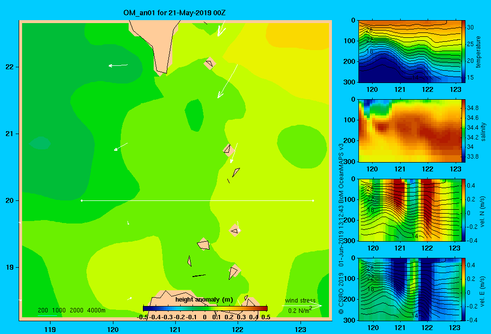Click the longitude 123 label under main map
Viewport: 491px width, 334px height.
tap(300, 329)
